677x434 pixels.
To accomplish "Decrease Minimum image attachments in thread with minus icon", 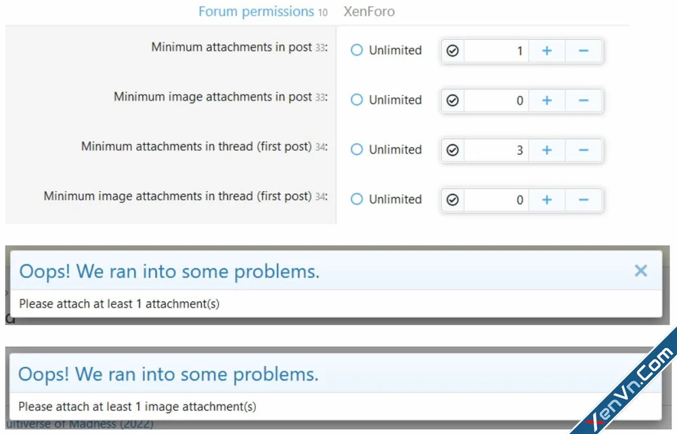I will pyautogui.click(x=583, y=199).
